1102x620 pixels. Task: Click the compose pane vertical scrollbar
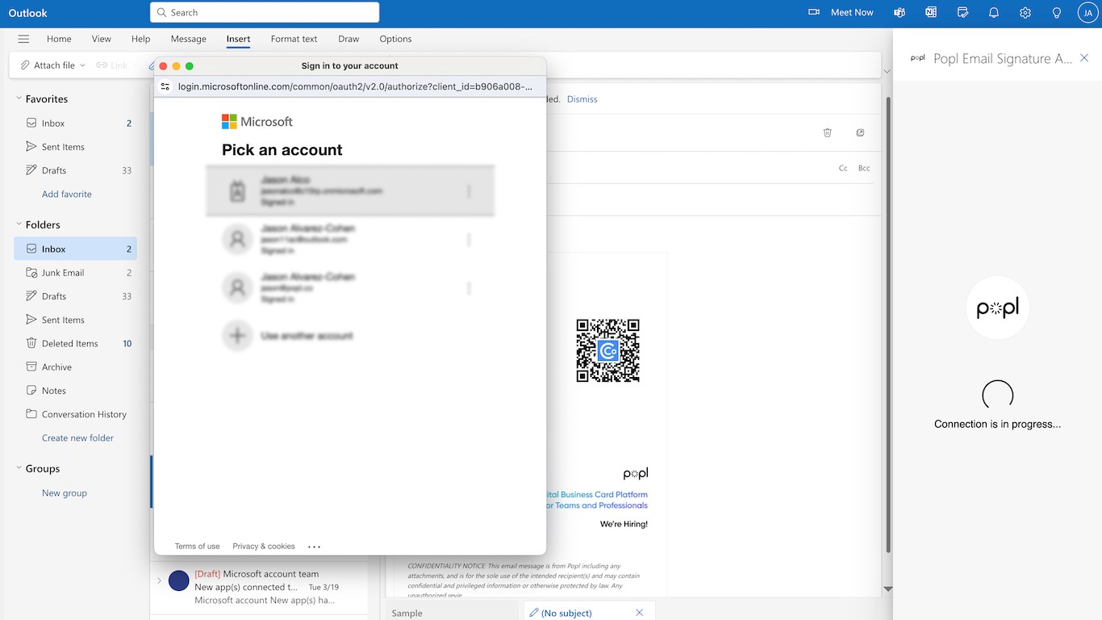[x=888, y=323]
